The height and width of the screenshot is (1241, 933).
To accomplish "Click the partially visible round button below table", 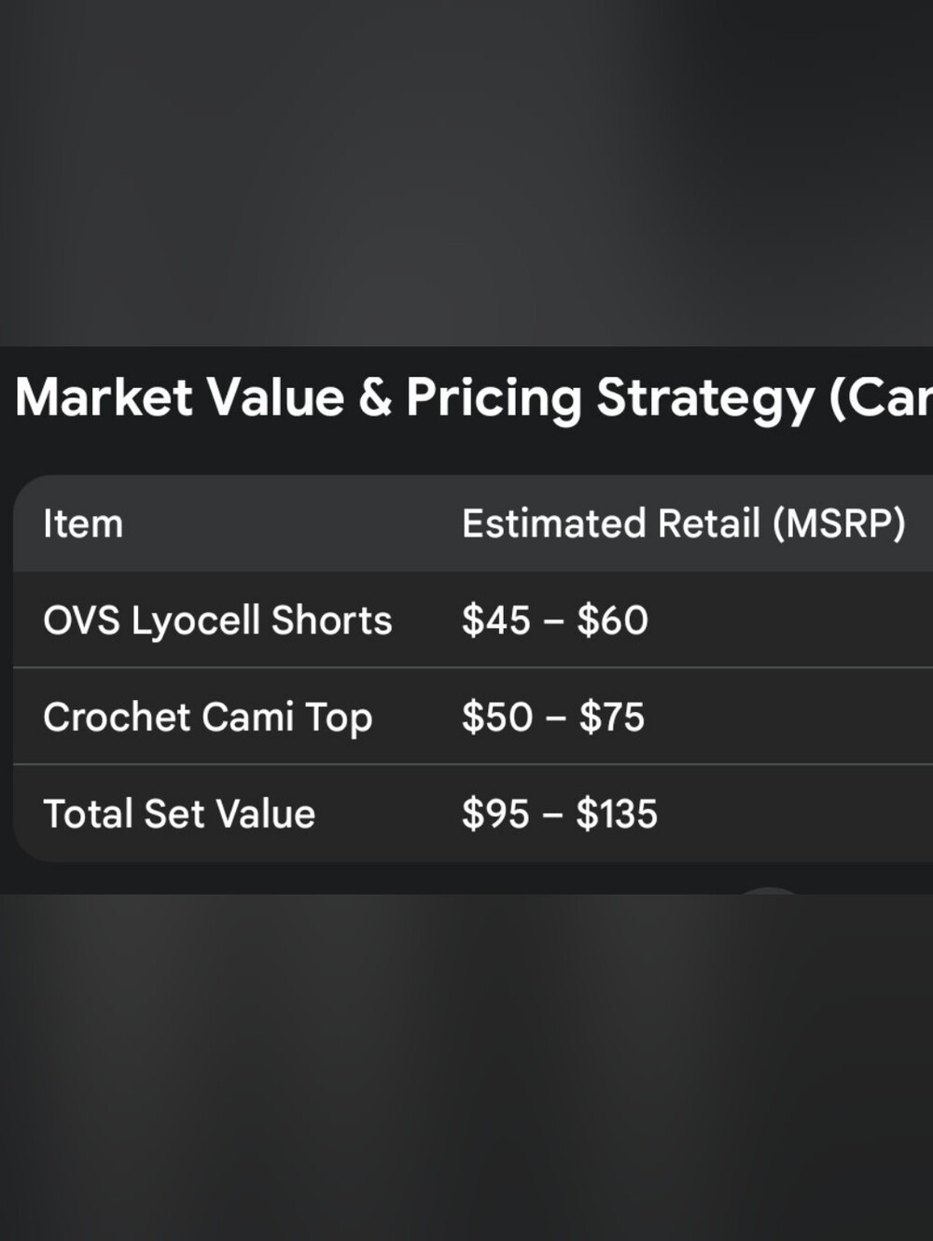I will point(768,890).
